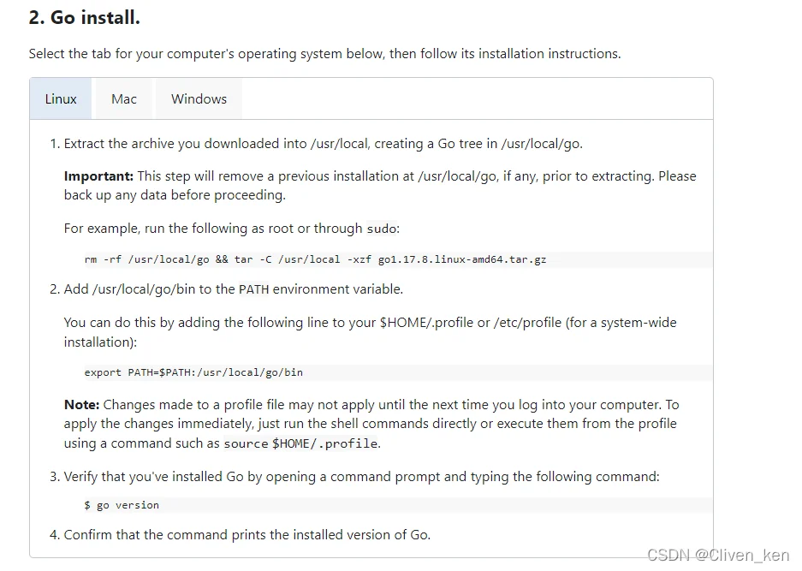Click the 'Important:' bold label
The image size is (802, 571).
pyautogui.click(x=98, y=176)
